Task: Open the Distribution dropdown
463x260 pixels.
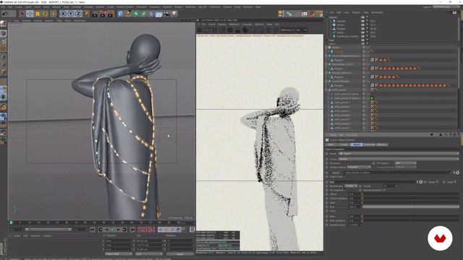Action: click(351, 186)
